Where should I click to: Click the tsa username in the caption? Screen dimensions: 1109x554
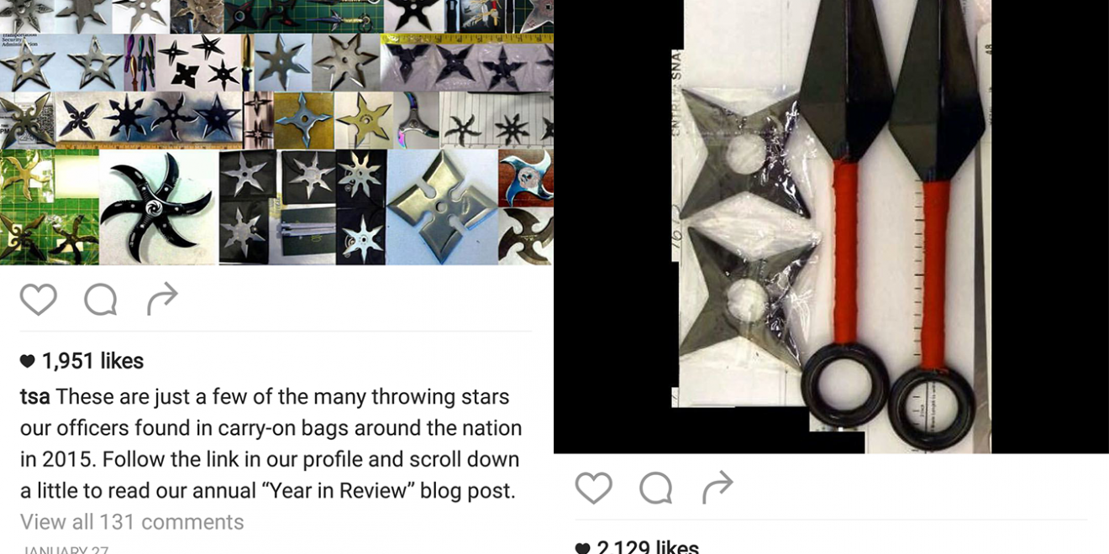(35, 396)
